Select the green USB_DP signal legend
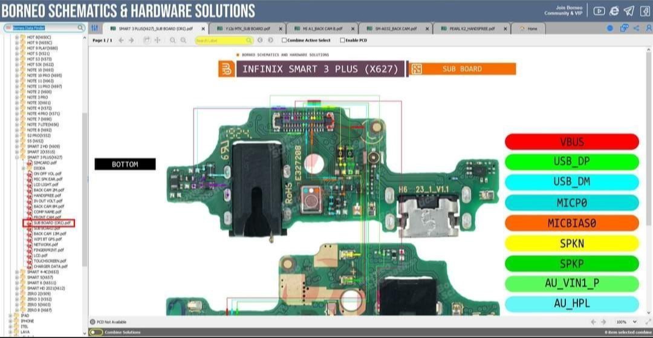 (571, 161)
